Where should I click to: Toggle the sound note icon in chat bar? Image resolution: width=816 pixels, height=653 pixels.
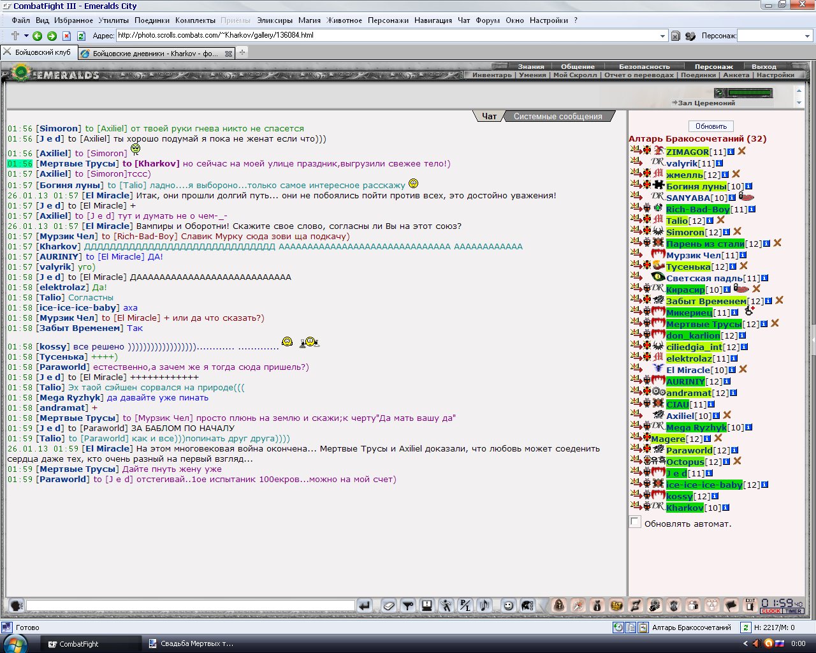click(484, 606)
